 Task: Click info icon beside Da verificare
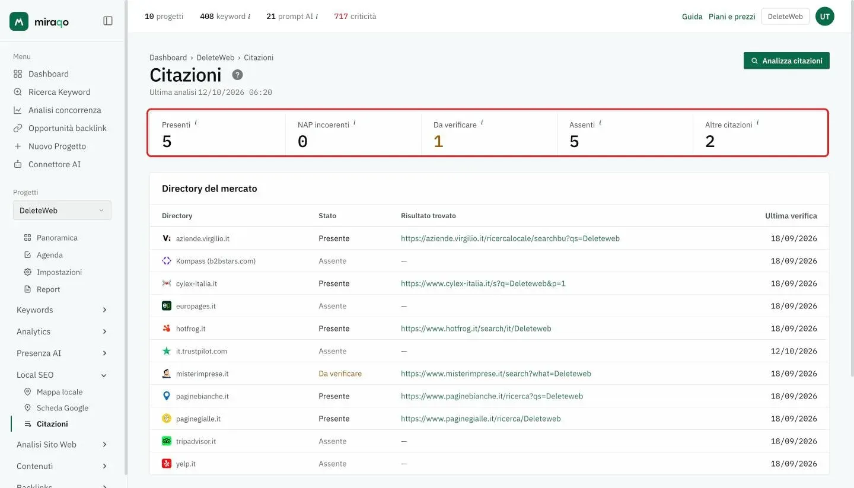pos(482,122)
